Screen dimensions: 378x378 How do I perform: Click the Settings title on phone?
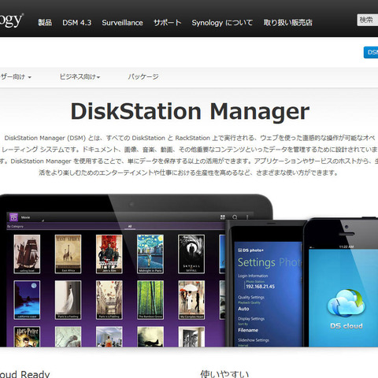click(x=257, y=262)
